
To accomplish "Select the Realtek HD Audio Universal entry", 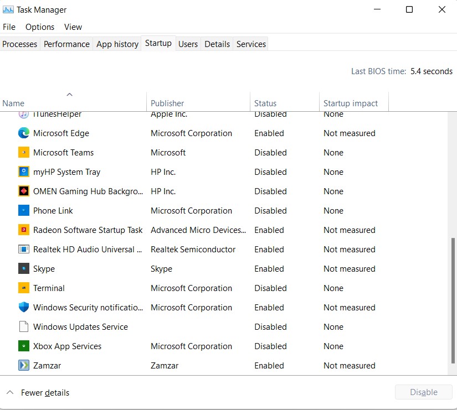I will (87, 249).
